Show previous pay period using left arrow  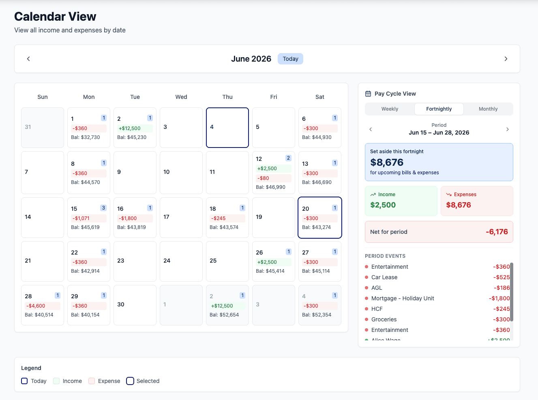coord(371,129)
